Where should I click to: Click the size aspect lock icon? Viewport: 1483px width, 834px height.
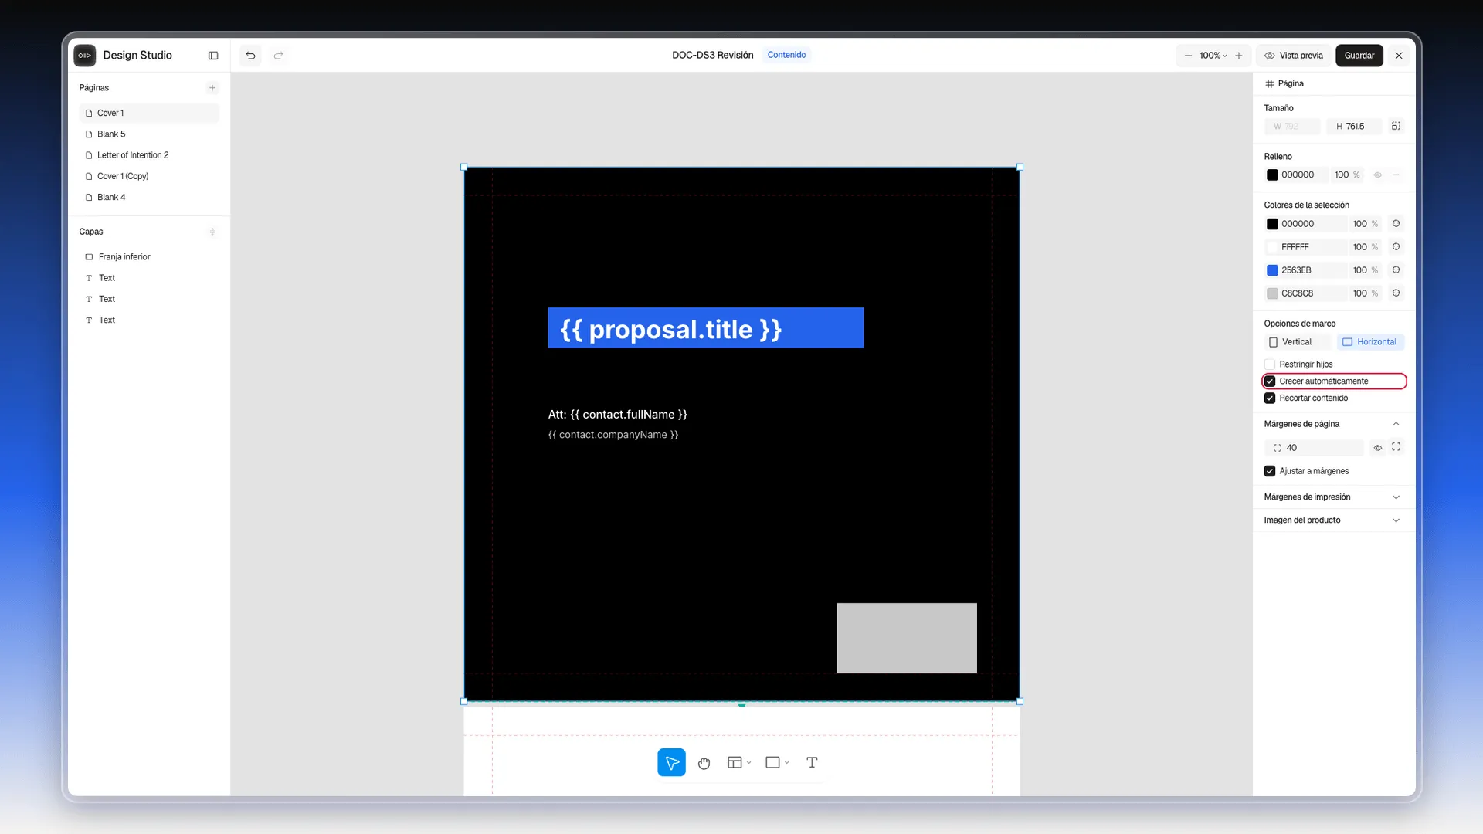point(1396,126)
